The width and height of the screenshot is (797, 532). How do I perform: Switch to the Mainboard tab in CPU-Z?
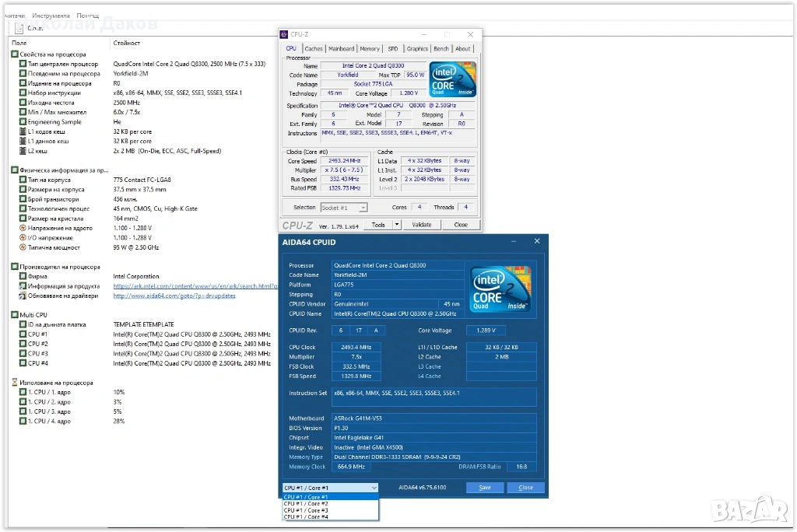pyautogui.click(x=341, y=49)
